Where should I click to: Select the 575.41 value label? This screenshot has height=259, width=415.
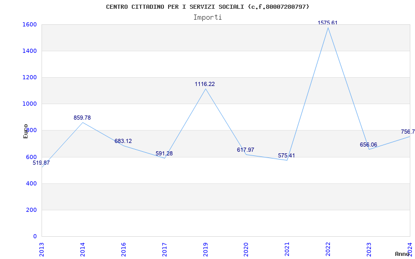point(286,156)
